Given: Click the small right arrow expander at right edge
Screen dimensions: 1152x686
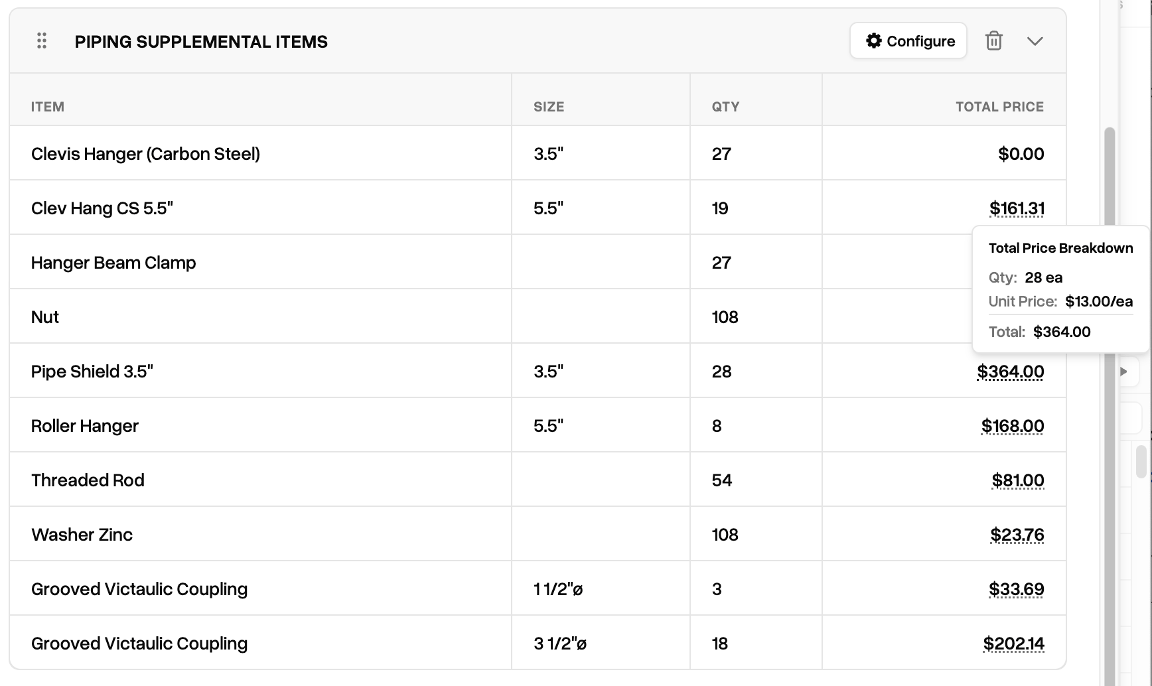Looking at the screenshot, I should (x=1123, y=372).
